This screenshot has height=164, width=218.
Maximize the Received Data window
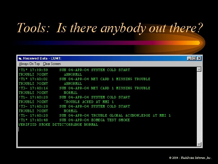coord(194,58)
